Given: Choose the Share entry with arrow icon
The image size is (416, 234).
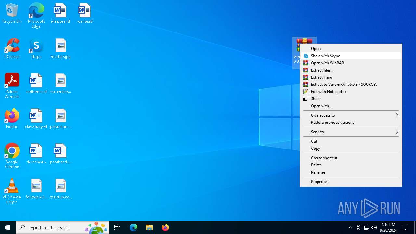Looking at the screenshot, I should (351, 99).
